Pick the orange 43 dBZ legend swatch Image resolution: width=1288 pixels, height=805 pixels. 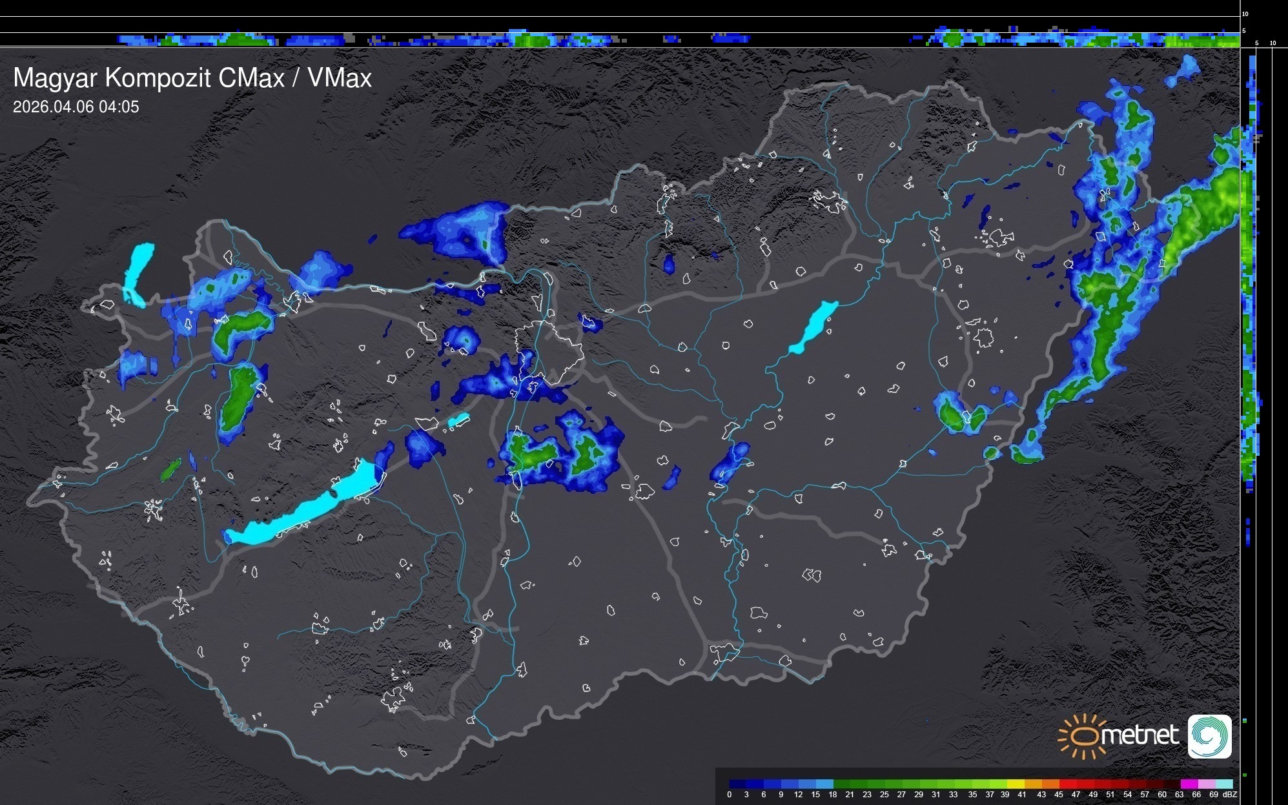tap(1050, 784)
